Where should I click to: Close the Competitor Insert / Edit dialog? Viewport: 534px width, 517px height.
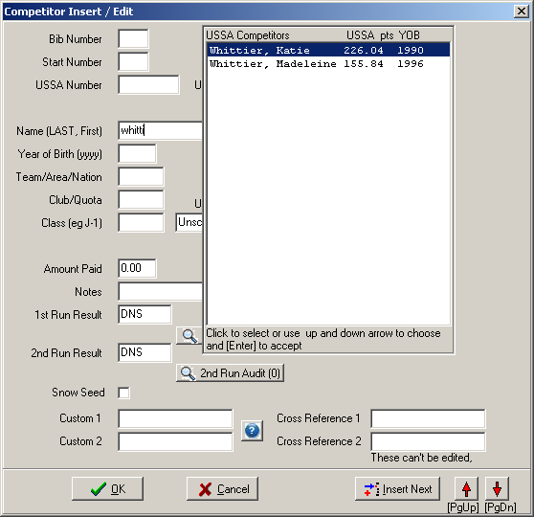tap(522, 11)
